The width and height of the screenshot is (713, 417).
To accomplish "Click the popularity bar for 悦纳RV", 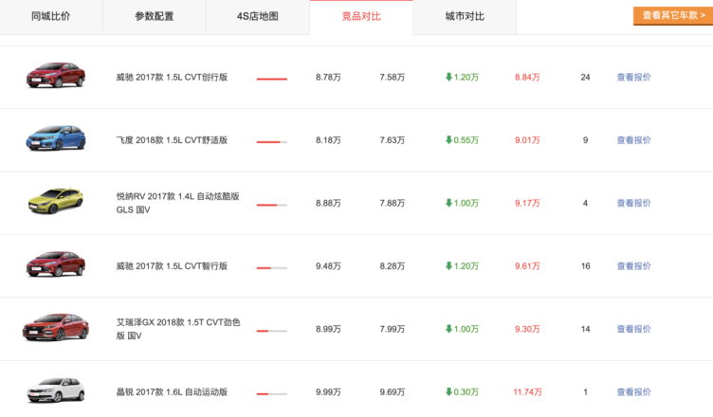I will [272, 205].
